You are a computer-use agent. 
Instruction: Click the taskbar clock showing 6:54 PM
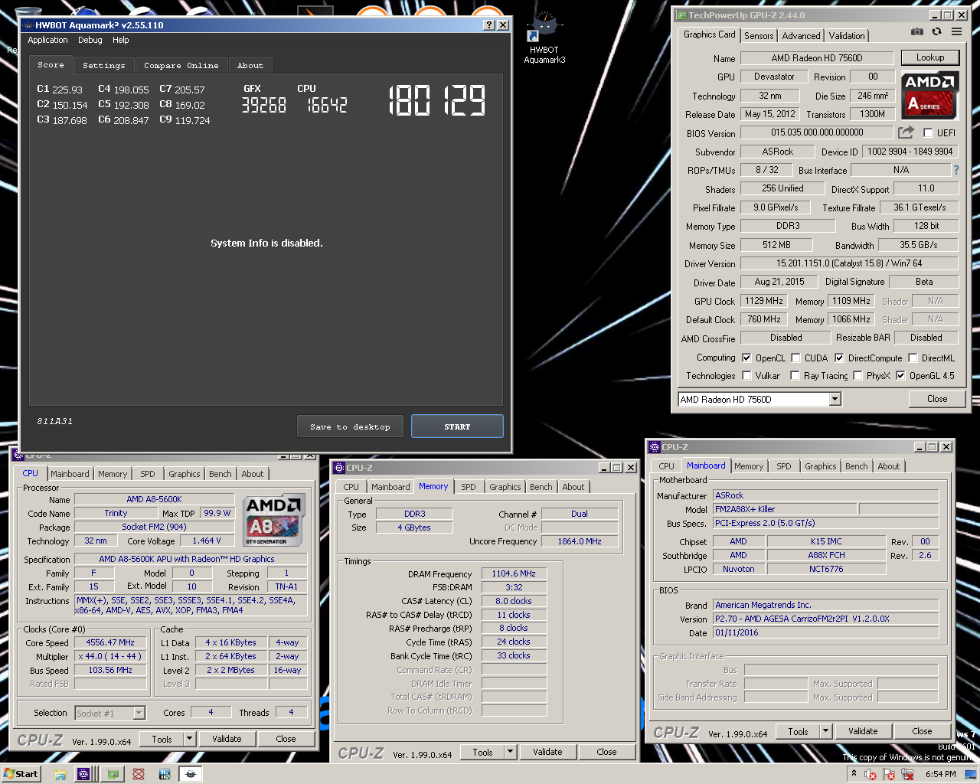(x=940, y=774)
